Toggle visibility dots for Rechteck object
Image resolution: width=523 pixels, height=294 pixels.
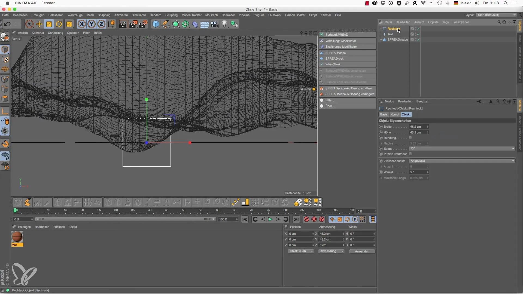tap(416, 29)
